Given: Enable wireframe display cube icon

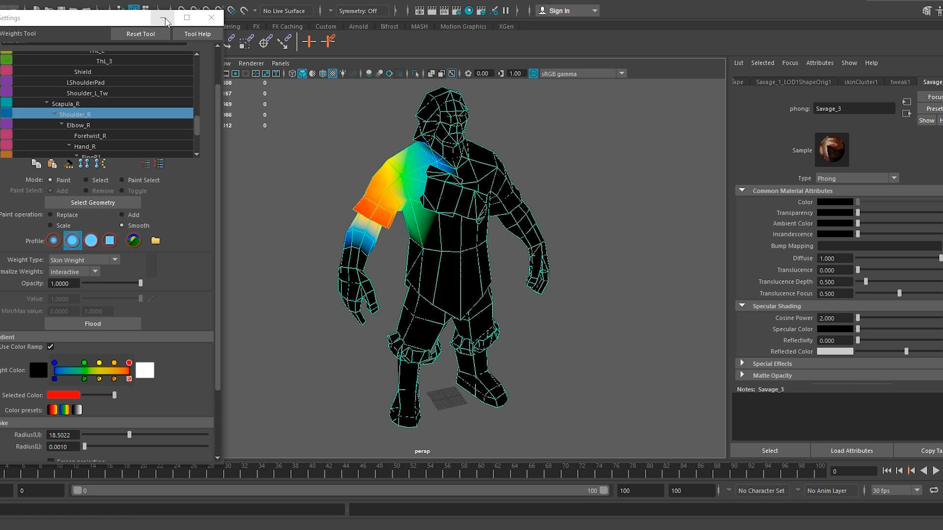Looking at the screenshot, I should (x=292, y=74).
